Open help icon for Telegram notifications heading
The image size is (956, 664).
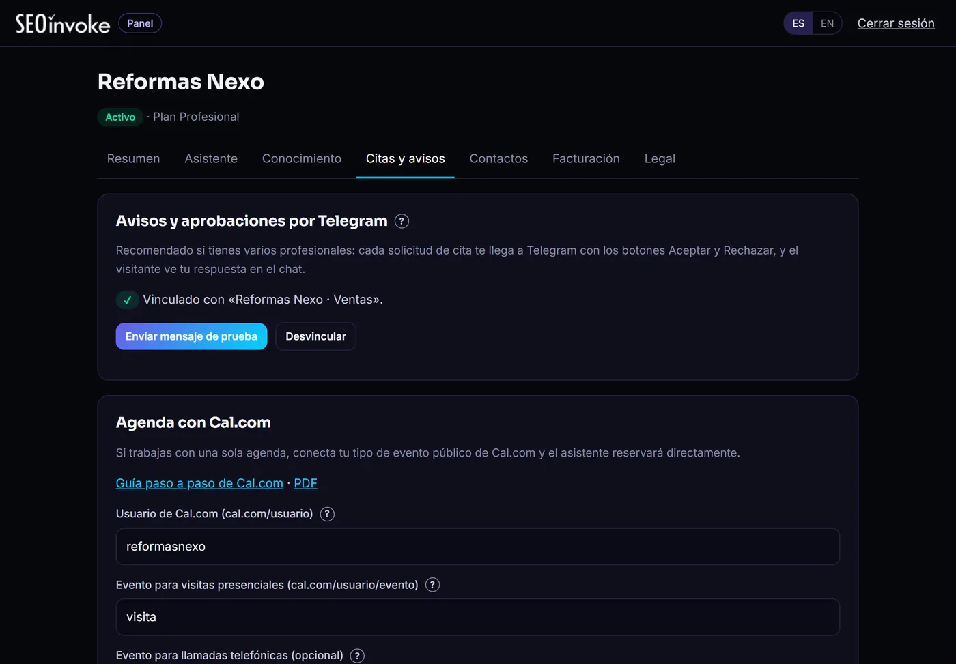pyautogui.click(x=402, y=221)
